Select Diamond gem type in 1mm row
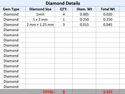 (13, 14)
